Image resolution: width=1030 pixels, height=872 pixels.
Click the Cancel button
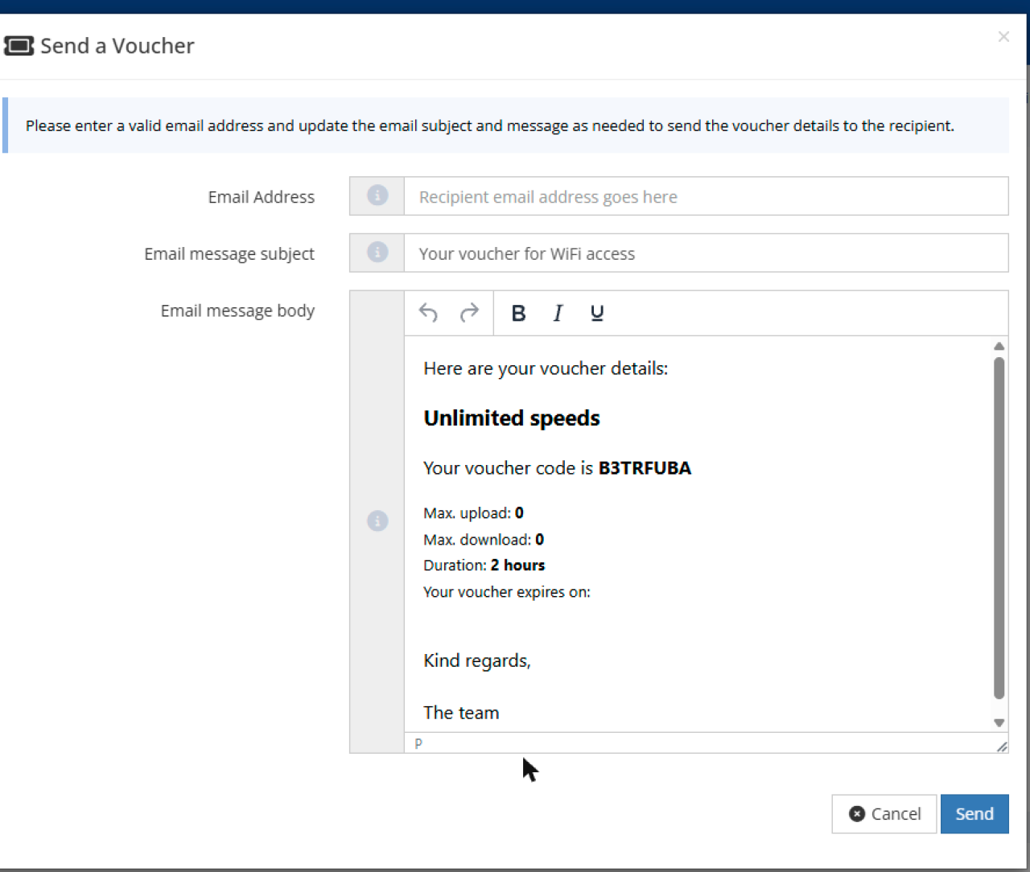[x=884, y=814]
